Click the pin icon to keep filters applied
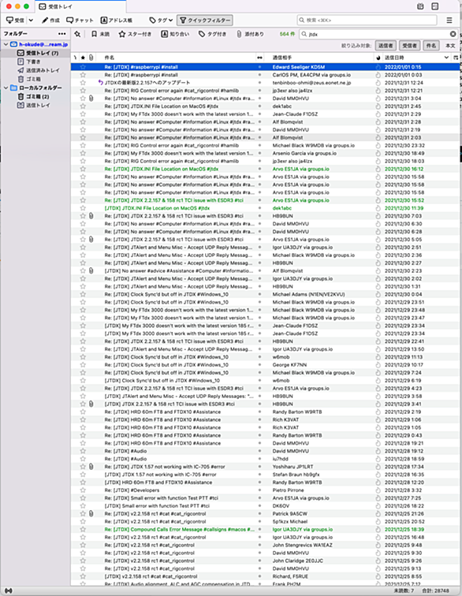 click(77, 34)
